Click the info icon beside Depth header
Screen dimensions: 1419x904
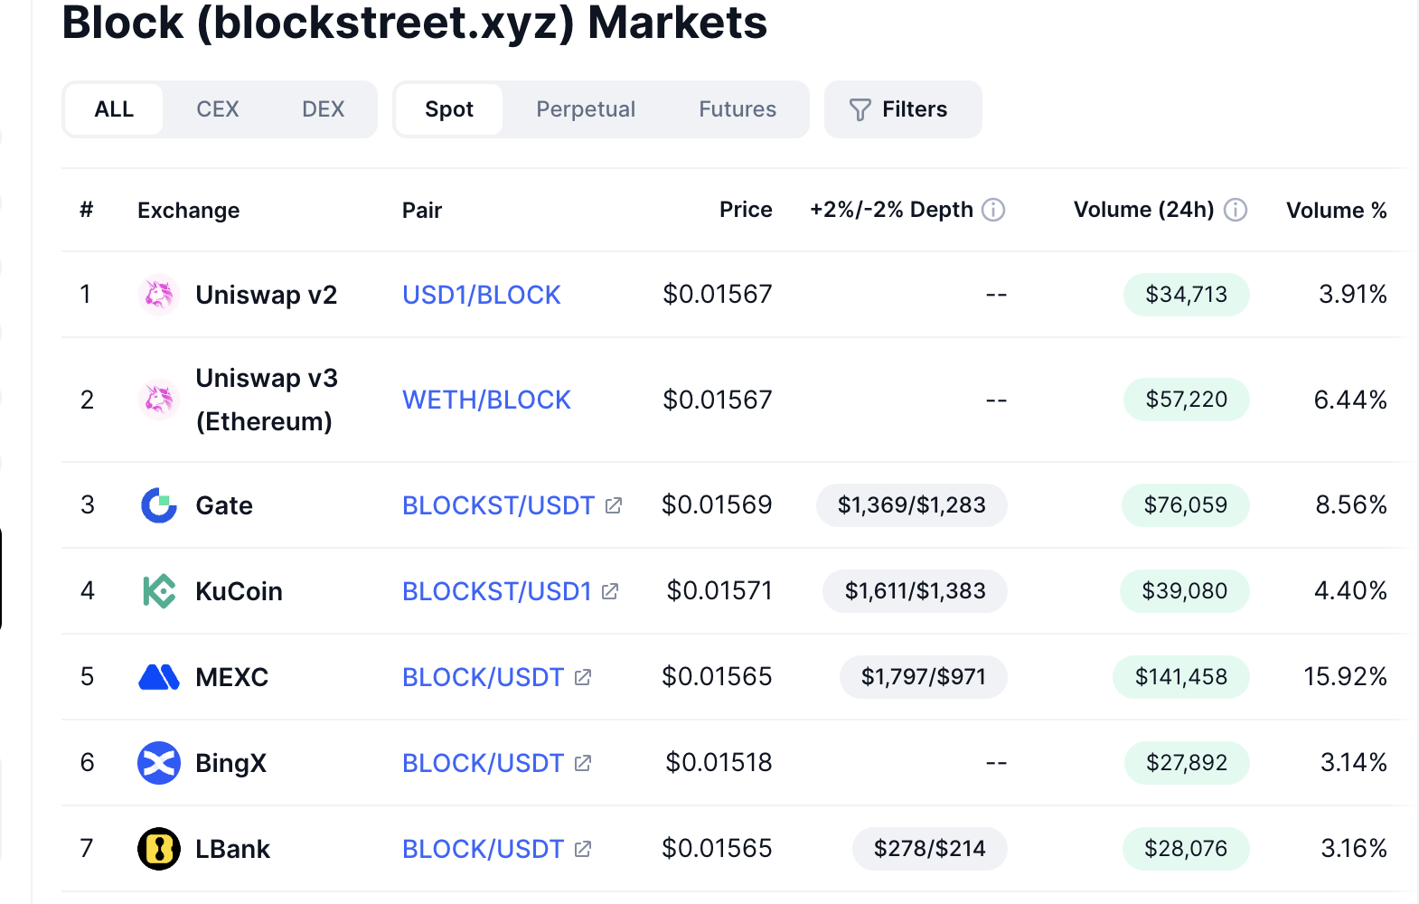[993, 210]
